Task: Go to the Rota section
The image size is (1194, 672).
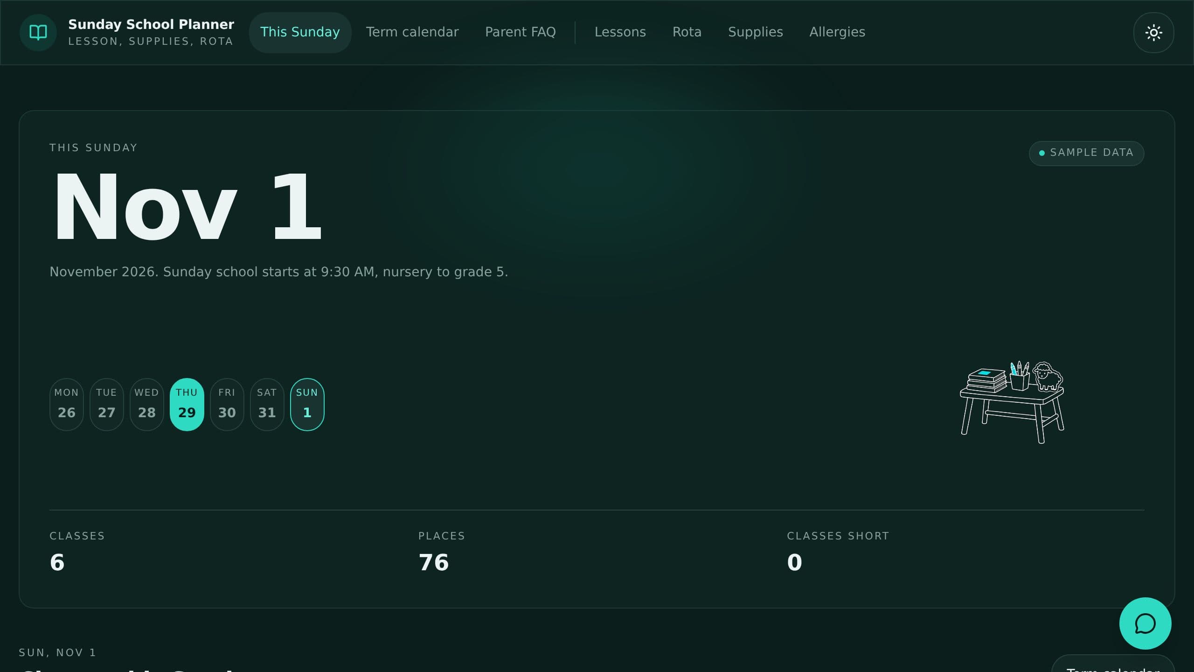Action: [x=687, y=32]
